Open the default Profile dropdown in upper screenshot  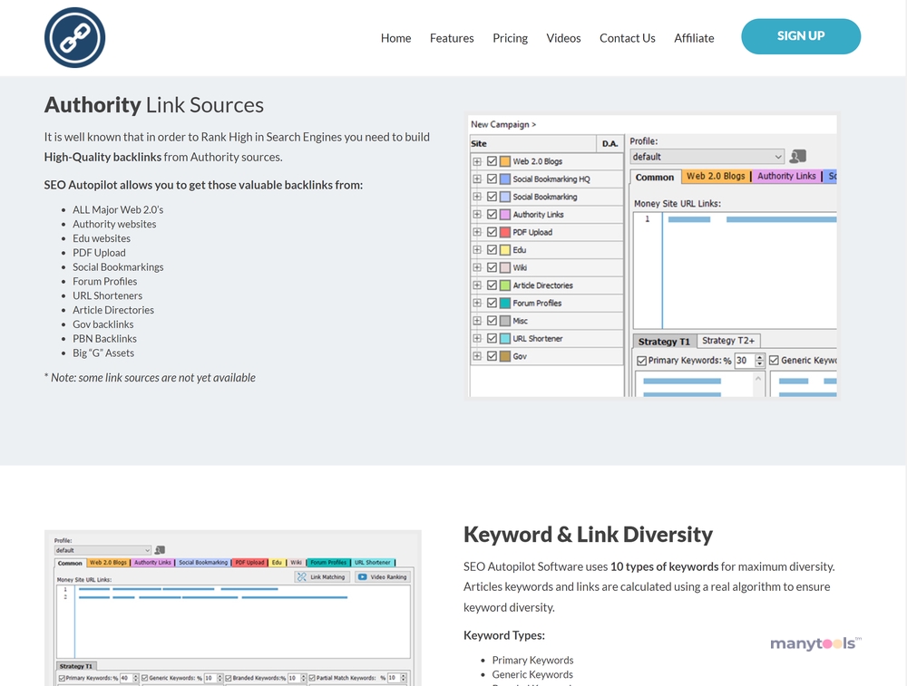point(707,157)
